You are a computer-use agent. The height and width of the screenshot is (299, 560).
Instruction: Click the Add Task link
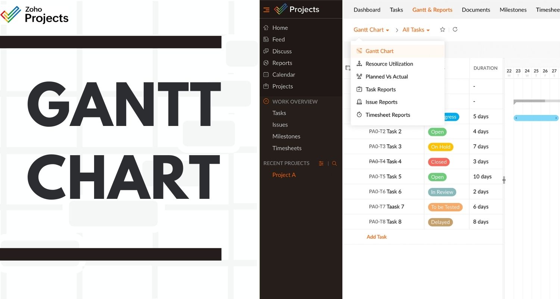[376, 237]
